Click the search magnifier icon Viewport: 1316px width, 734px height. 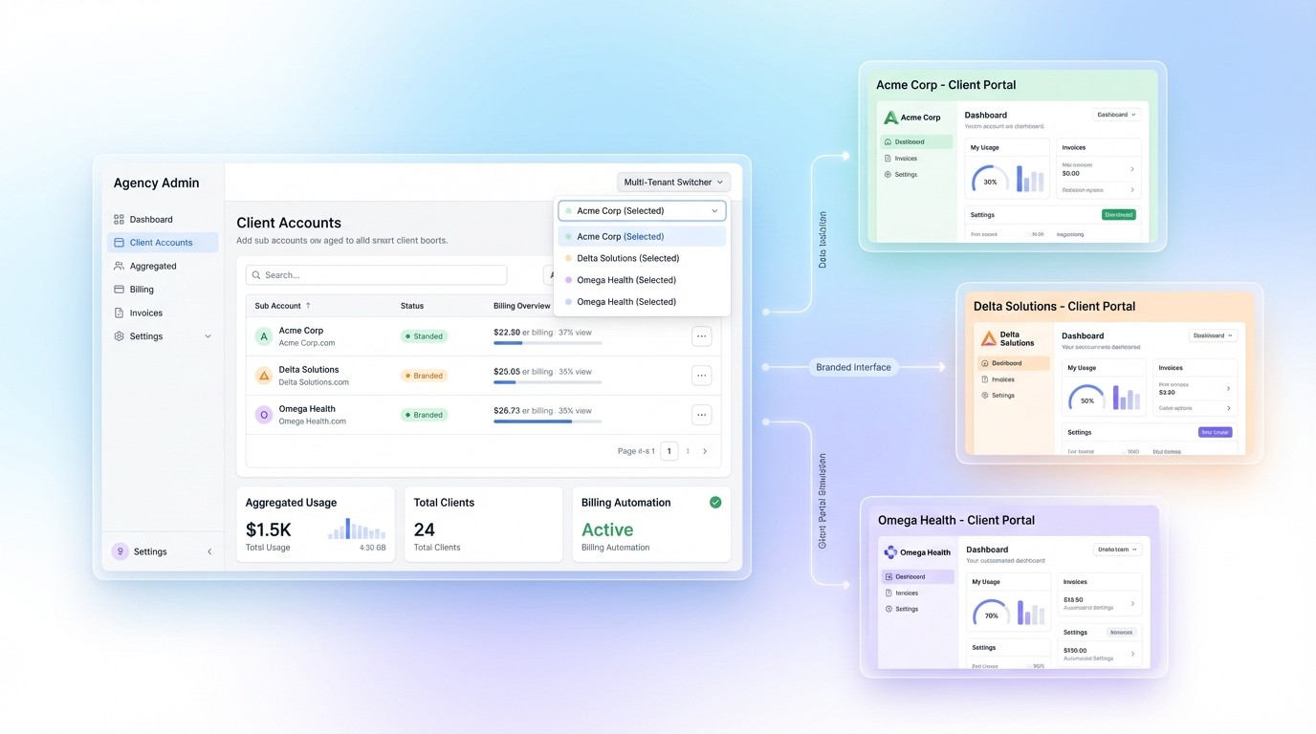tap(255, 274)
